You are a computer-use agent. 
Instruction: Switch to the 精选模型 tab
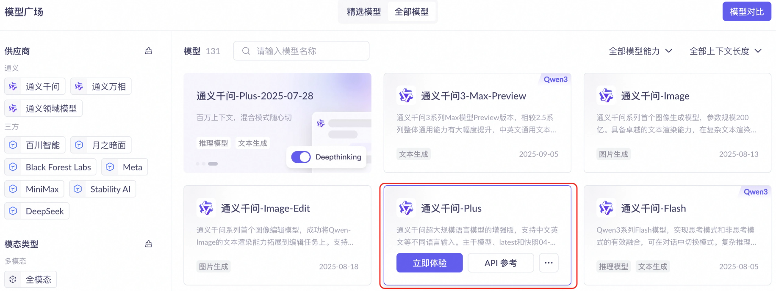[364, 12]
